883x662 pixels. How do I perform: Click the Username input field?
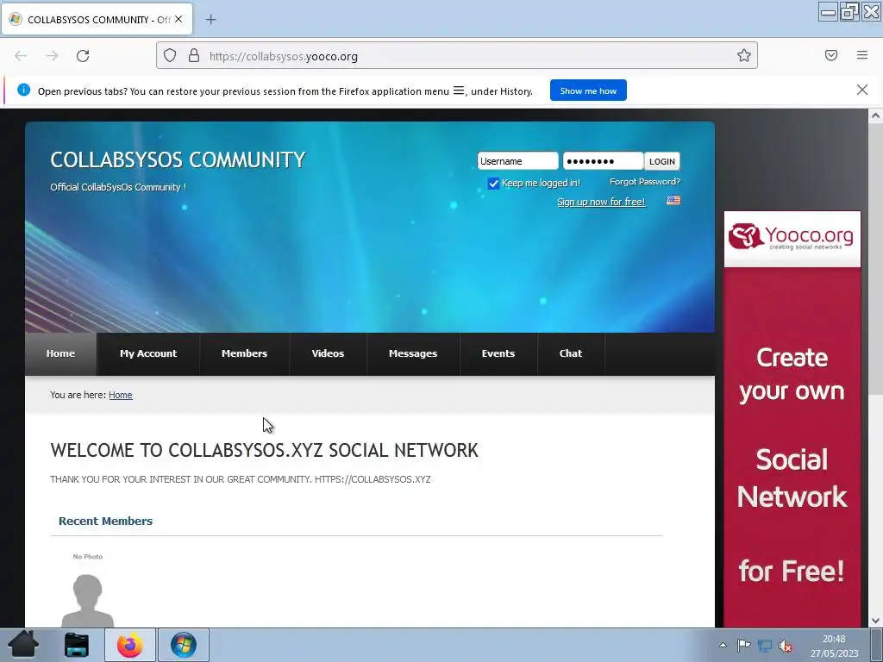pyautogui.click(x=518, y=161)
